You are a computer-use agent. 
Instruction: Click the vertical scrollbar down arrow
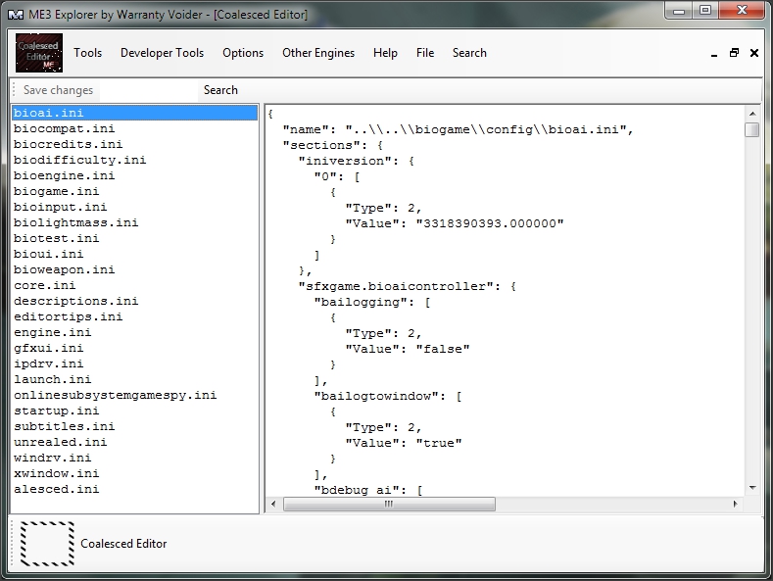[x=752, y=488]
